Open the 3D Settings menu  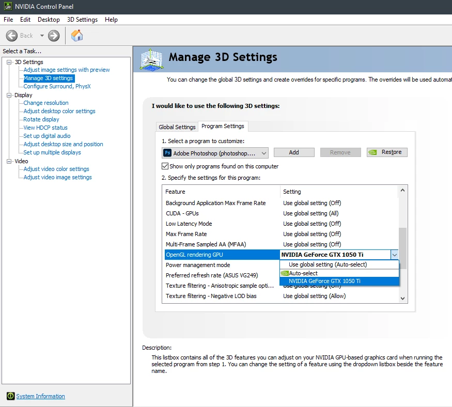tap(82, 20)
